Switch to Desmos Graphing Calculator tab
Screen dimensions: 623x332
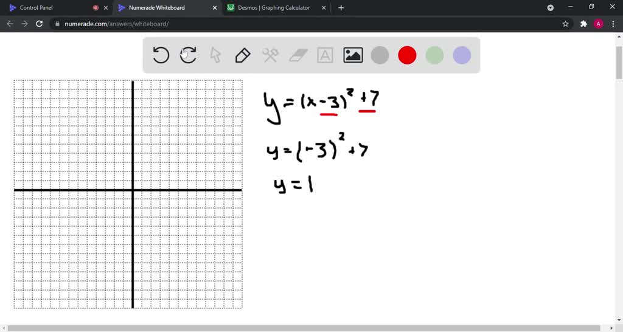(274, 8)
